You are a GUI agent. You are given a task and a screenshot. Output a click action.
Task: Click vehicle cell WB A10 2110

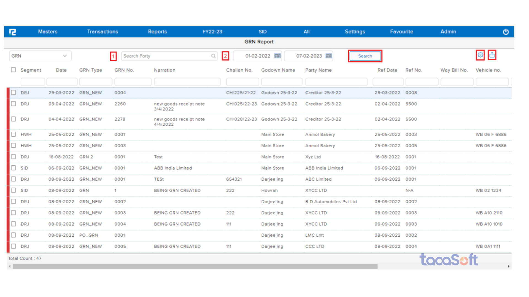click(489, 213)
